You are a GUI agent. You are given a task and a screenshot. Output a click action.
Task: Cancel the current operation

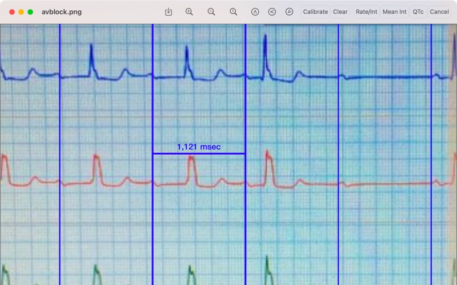coord(439,12)
